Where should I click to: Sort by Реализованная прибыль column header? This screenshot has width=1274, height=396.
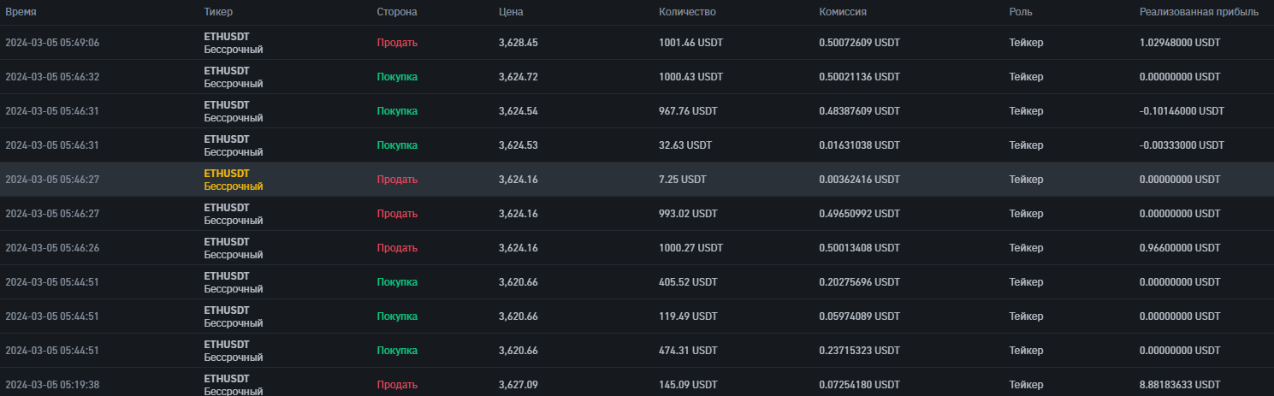point(1199,12)
